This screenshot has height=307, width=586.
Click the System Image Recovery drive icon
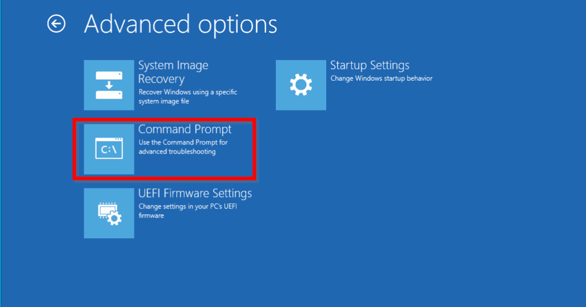pyautogui.click(x=109, y=85)
